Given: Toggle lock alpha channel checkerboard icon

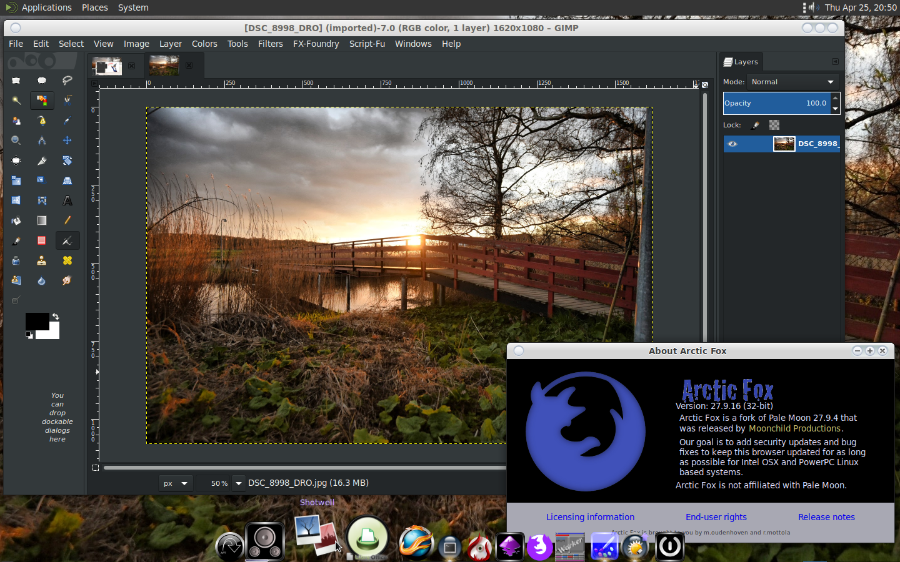Looking at the screenshot, I should click(774, 125).
